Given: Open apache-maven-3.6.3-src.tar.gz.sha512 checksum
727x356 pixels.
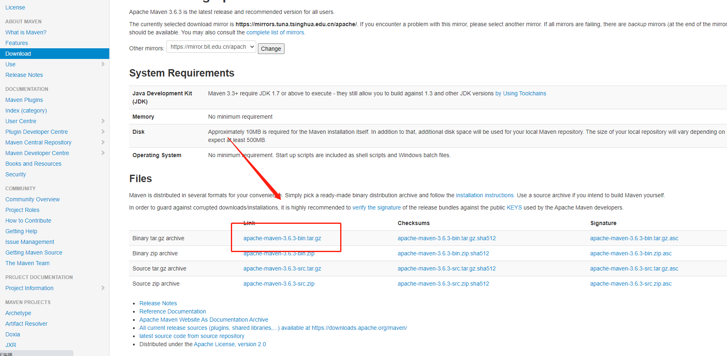Looking at the screenshot, I should 447,268.
